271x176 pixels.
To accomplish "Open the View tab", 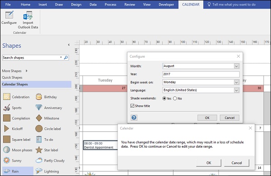I will tap(147, 5).
